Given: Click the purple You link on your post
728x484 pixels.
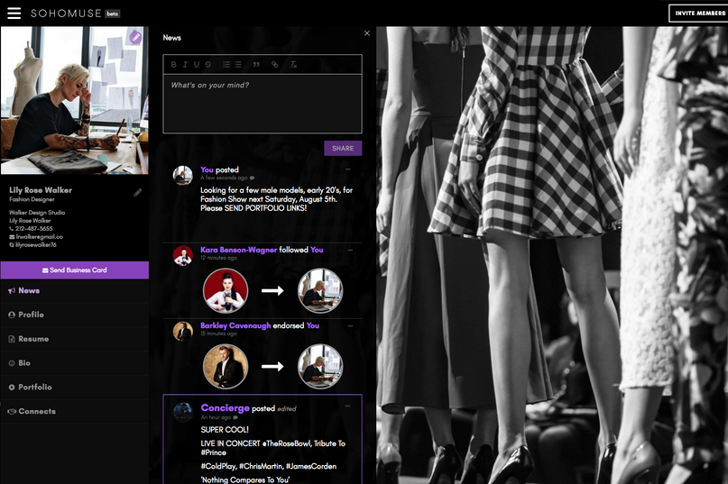Looking at the screenshot, I should point(207,169).
